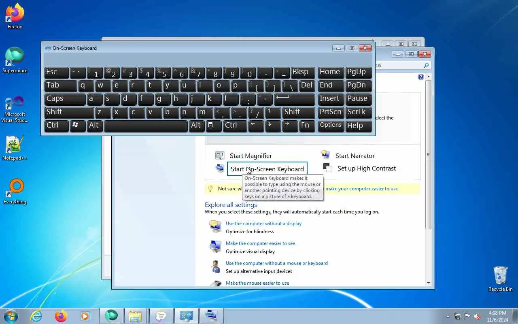Toggle the right Alt key
The image size is (518, 324).
click(196, 126)
